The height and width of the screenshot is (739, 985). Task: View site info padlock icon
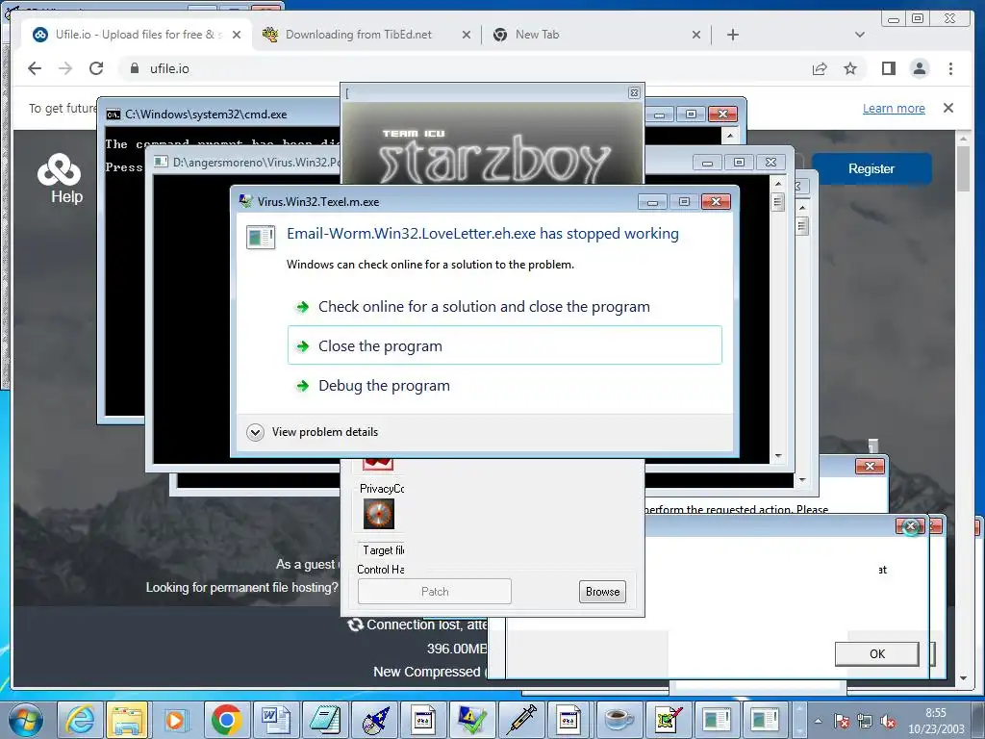pyautogui.click(x=134, y=68)
